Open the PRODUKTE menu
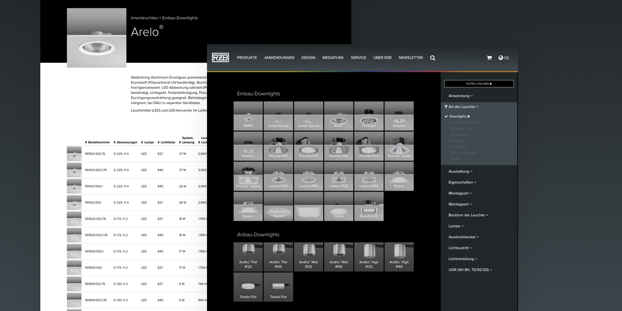Screen dimensions: 622x311 click(x=247, y=58)
